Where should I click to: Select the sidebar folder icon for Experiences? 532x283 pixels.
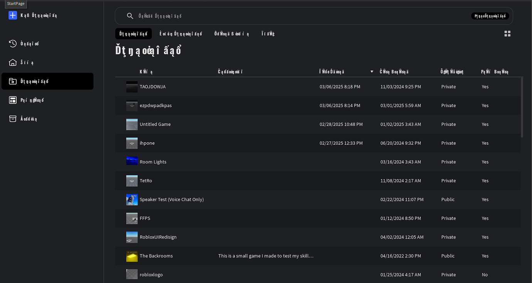(13, 81)
